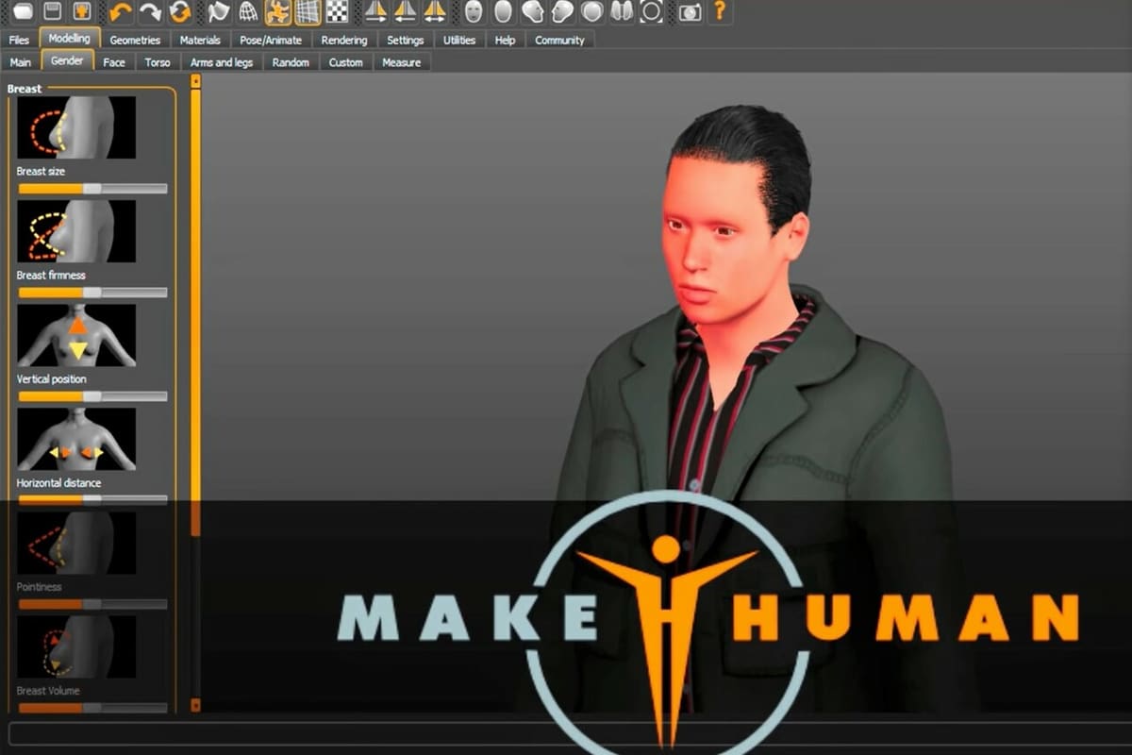Click the Export model toolbar icon
Screen dimensions: 1132x755
point(83,11)
